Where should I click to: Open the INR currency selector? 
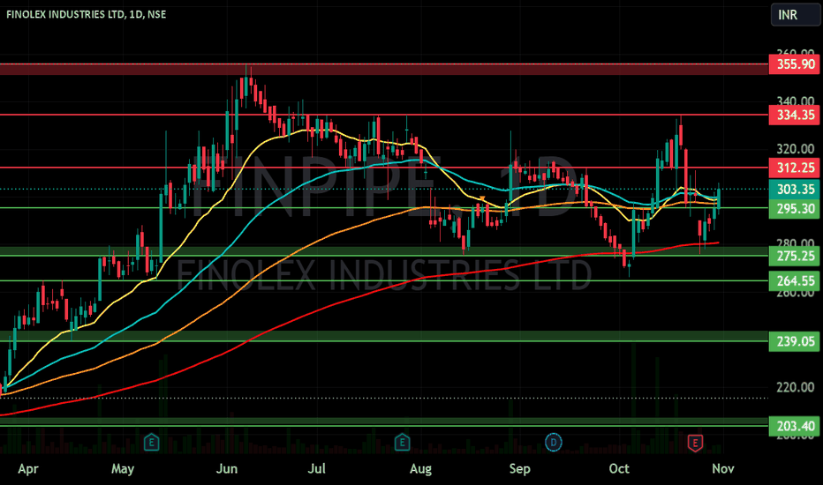(795, 15)
